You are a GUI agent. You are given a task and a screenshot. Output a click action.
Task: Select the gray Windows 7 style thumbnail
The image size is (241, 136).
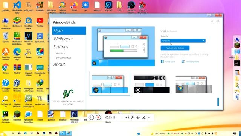point(194,84)
